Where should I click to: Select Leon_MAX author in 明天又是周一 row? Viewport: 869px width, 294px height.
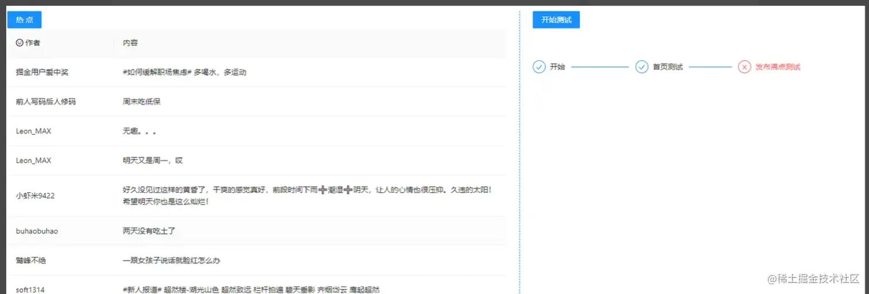pos(33,161)
